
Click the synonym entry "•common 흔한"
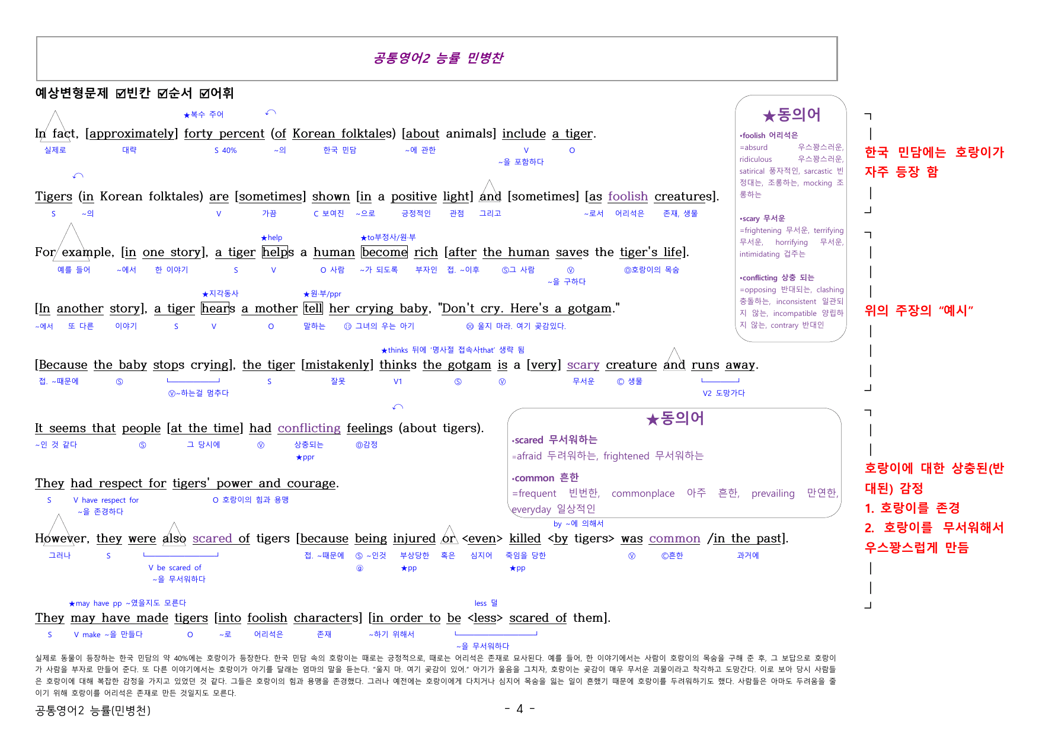[545, 478]
